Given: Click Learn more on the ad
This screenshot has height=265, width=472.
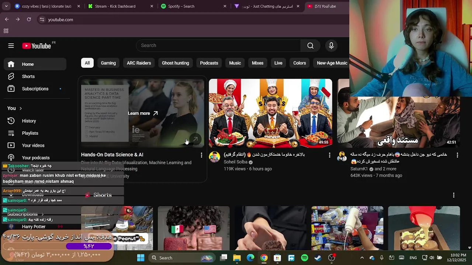Looking at the screenshot, I should [x=143, y=113].
